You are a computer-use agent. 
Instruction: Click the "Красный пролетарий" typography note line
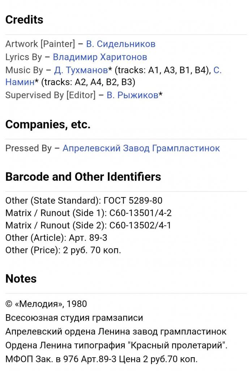click(x=116, y=345)
